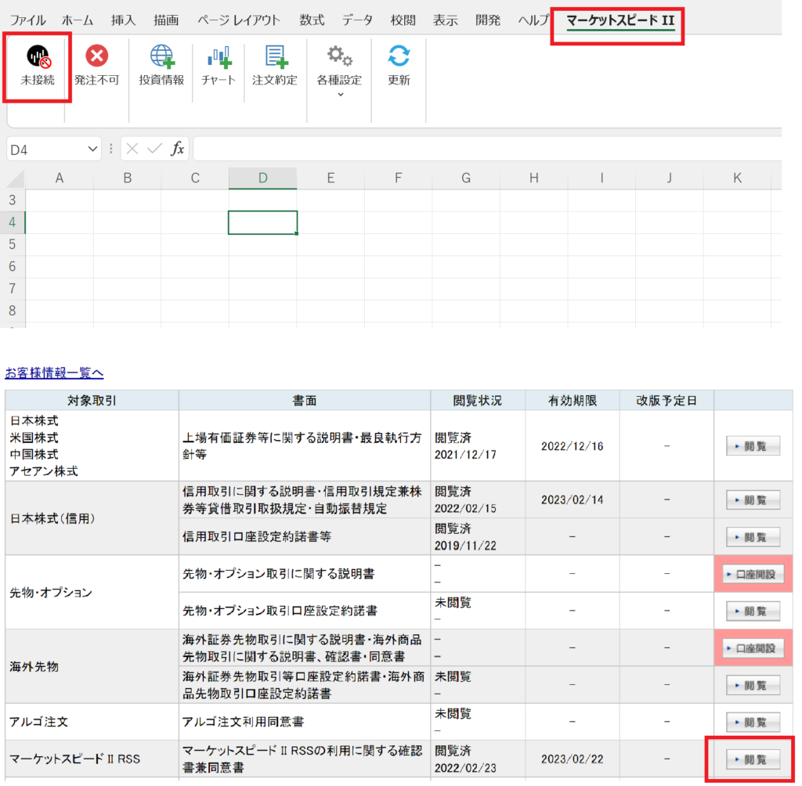Insert a chart with チャート icon

tap(219, 57)
